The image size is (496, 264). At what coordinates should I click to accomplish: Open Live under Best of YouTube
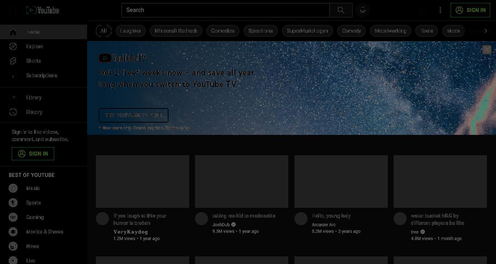[x=44, y=259]
